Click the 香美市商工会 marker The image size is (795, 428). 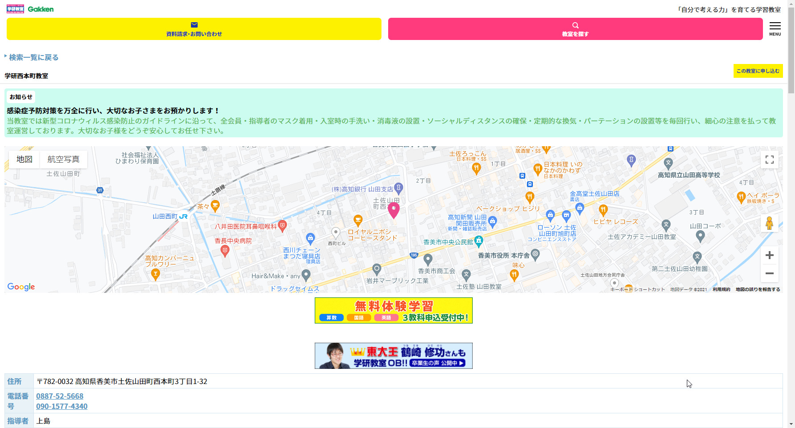pyautogui.click(x=428, y=259)
